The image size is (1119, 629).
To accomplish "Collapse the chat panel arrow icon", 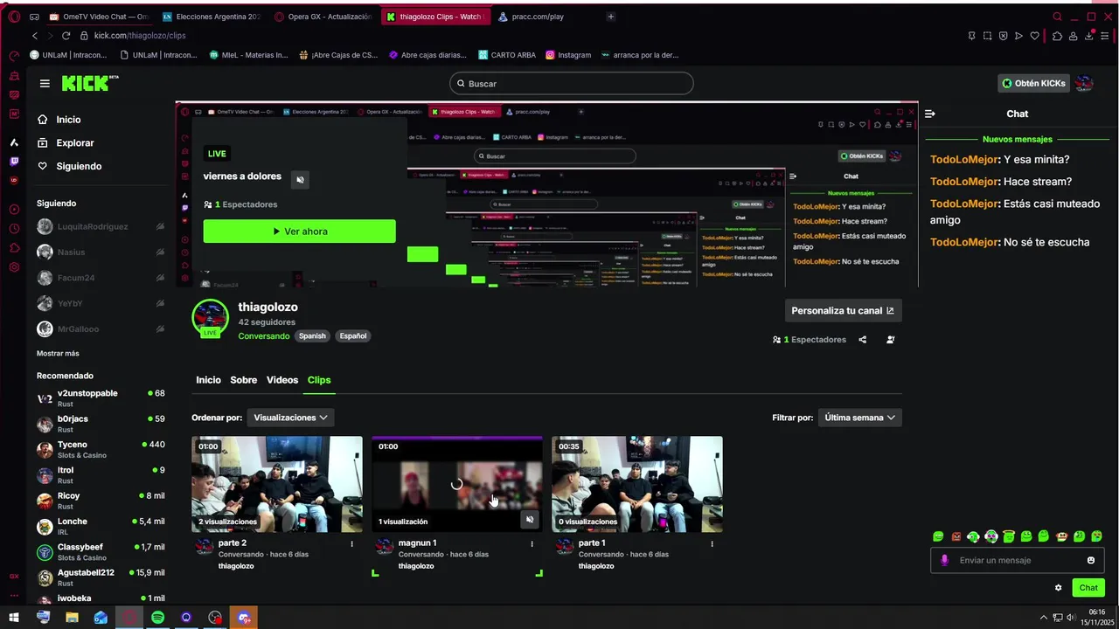I will pos(930,114).
